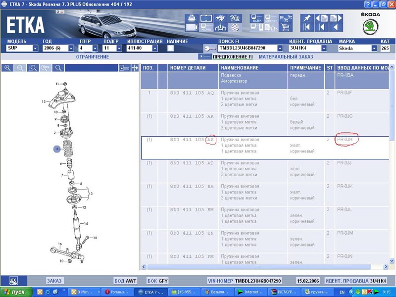Click the Skoda logo emblem
Image resolution: width=396 pixels, height=297 pixels.
point(370,27)
